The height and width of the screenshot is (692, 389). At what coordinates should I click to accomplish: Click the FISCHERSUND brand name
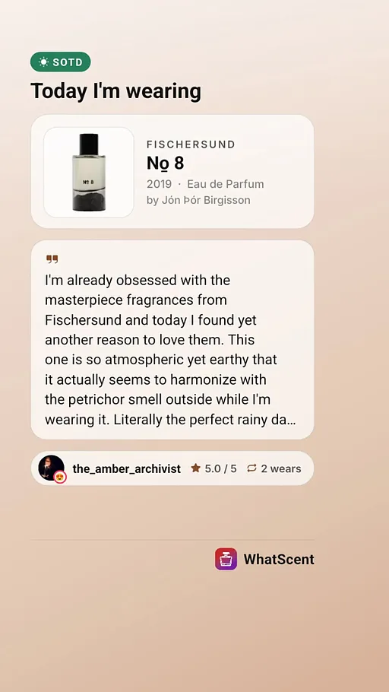tap(191, 144)
